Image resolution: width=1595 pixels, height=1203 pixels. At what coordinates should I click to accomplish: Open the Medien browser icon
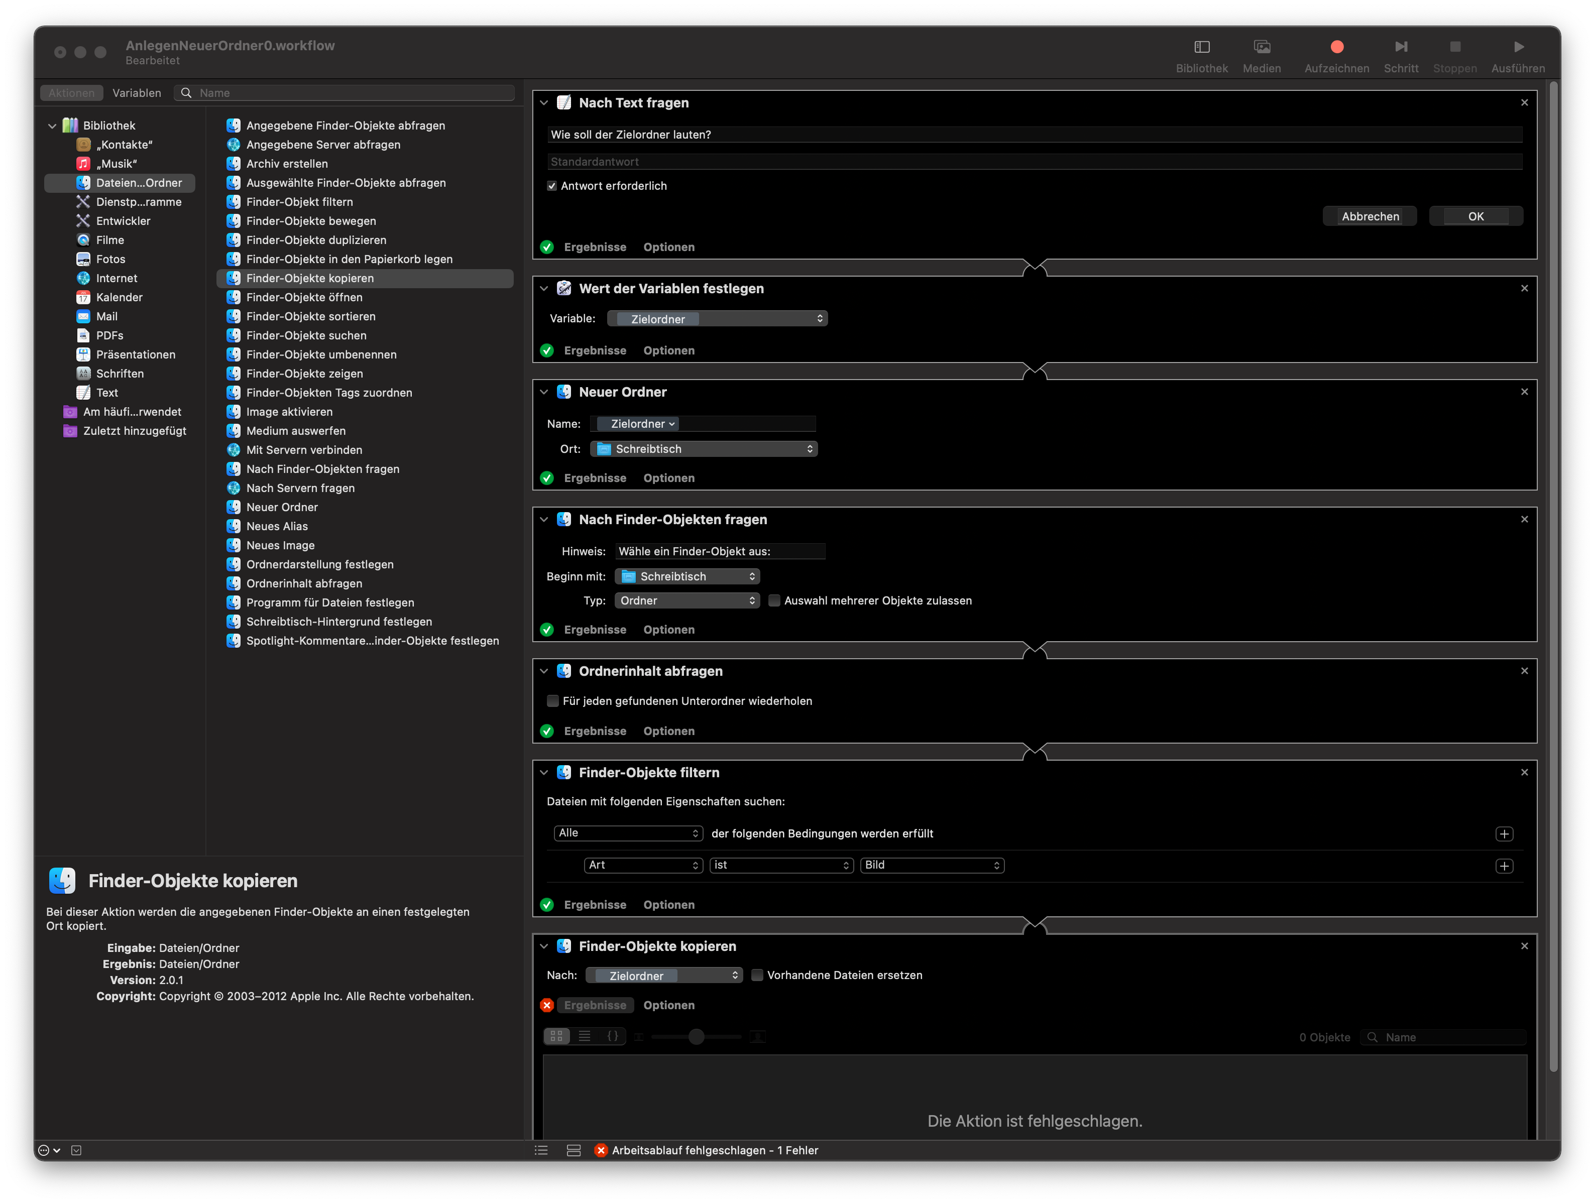[1261, 48]
